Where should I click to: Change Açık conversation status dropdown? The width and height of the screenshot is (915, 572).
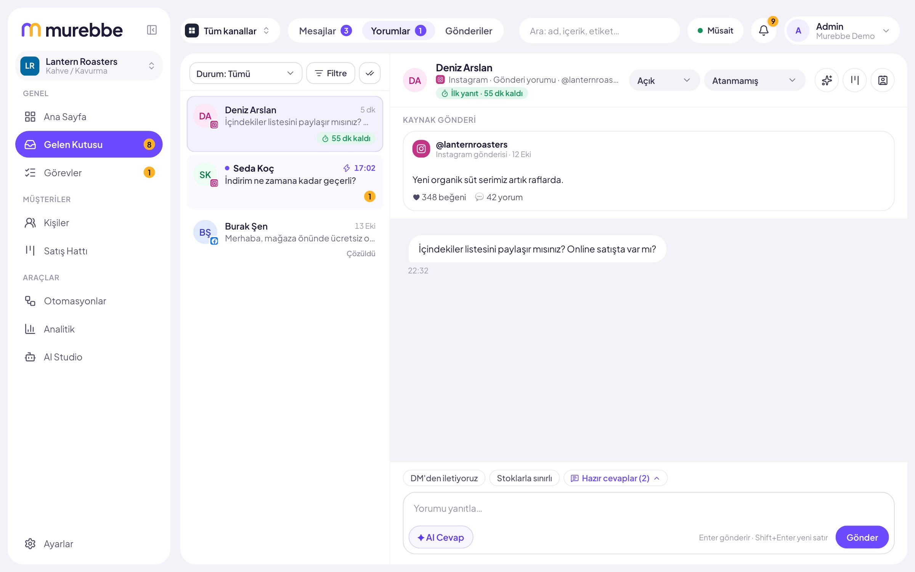(664, 80)
